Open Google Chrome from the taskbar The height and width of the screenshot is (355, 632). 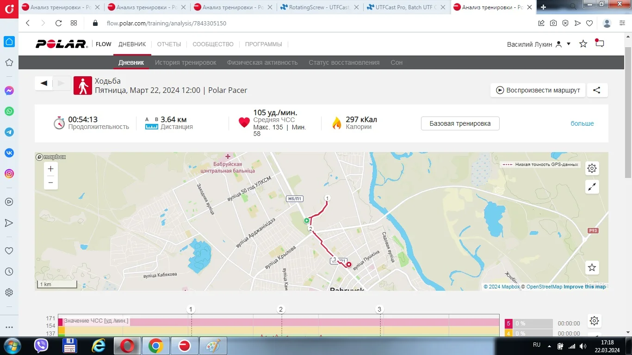pos(155,346)
